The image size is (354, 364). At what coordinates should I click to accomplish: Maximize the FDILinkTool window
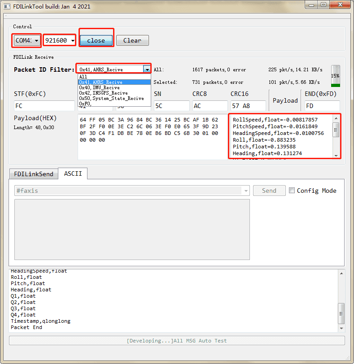tap(323, 5)
